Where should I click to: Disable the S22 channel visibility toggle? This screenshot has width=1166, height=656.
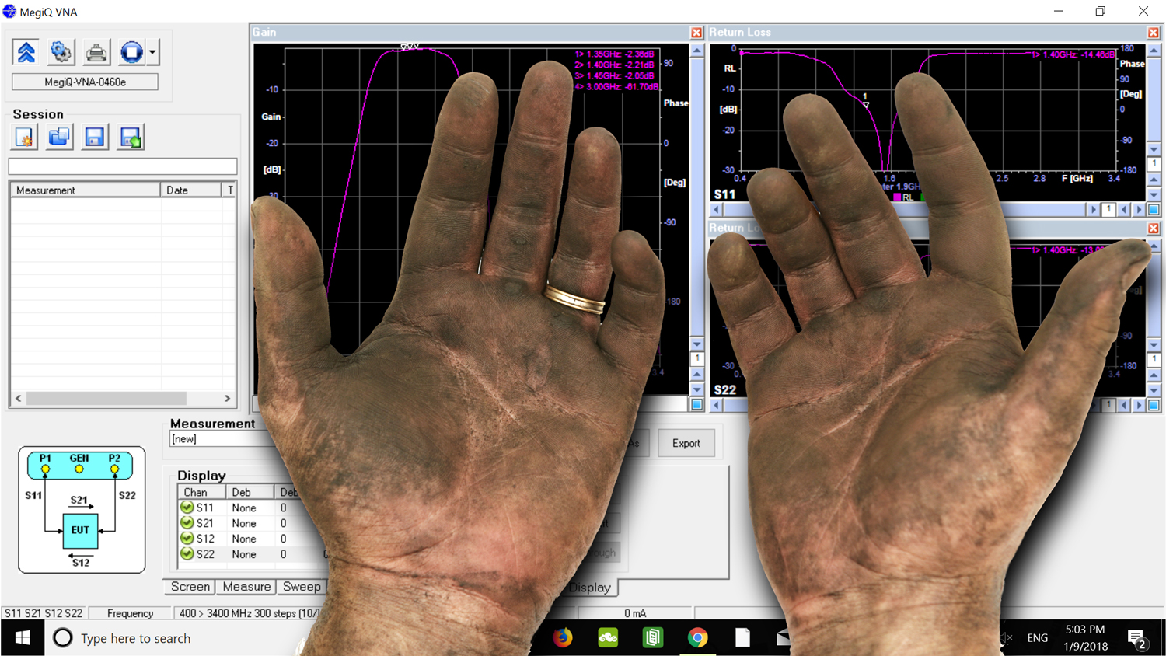coord(186,554)
